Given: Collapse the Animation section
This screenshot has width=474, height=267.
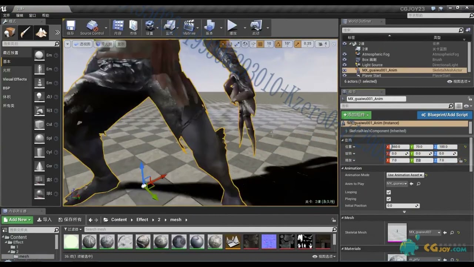Looking at the screenshot, I should pos(343,168).
